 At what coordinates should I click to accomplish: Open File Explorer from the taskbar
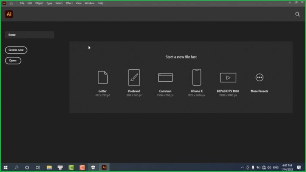pos(49,167)
